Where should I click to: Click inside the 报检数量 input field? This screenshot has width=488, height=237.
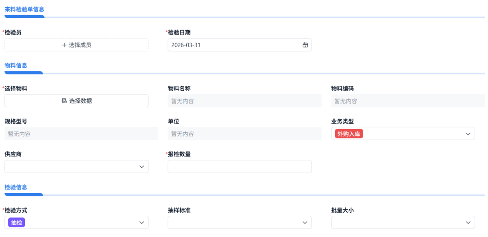[240, 166]
